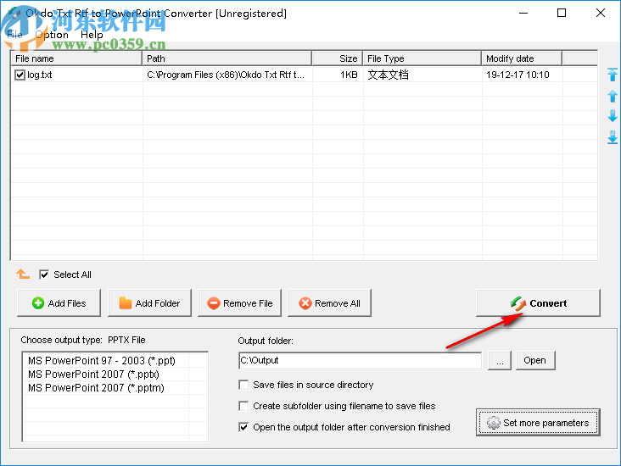Select the log.txt path cell
This screenshot has height=466, width=621.
coord(227,75)
